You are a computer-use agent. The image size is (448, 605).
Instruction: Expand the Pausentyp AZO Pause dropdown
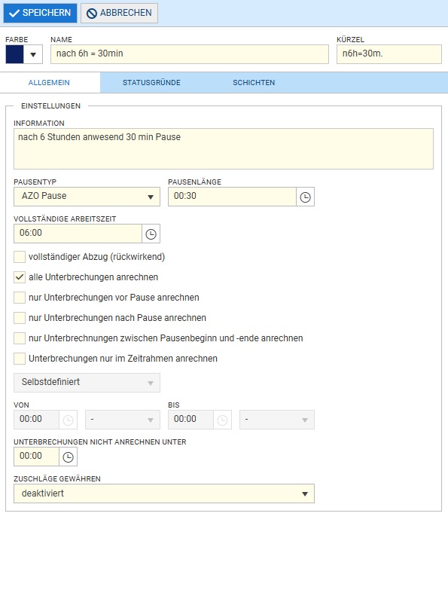coord(87,197)
